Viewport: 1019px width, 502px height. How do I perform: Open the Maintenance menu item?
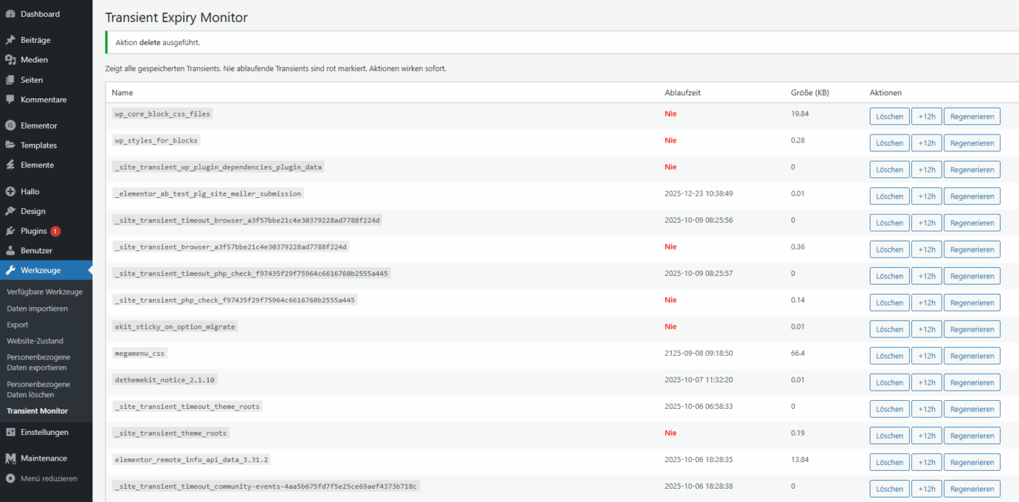pos(43,458)
